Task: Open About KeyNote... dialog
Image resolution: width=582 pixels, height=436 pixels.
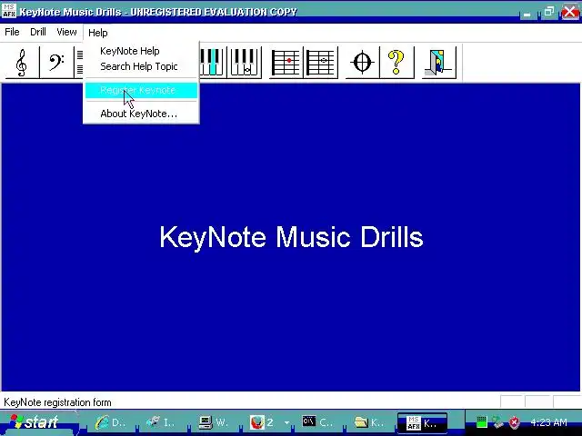Action: [139, 114]
